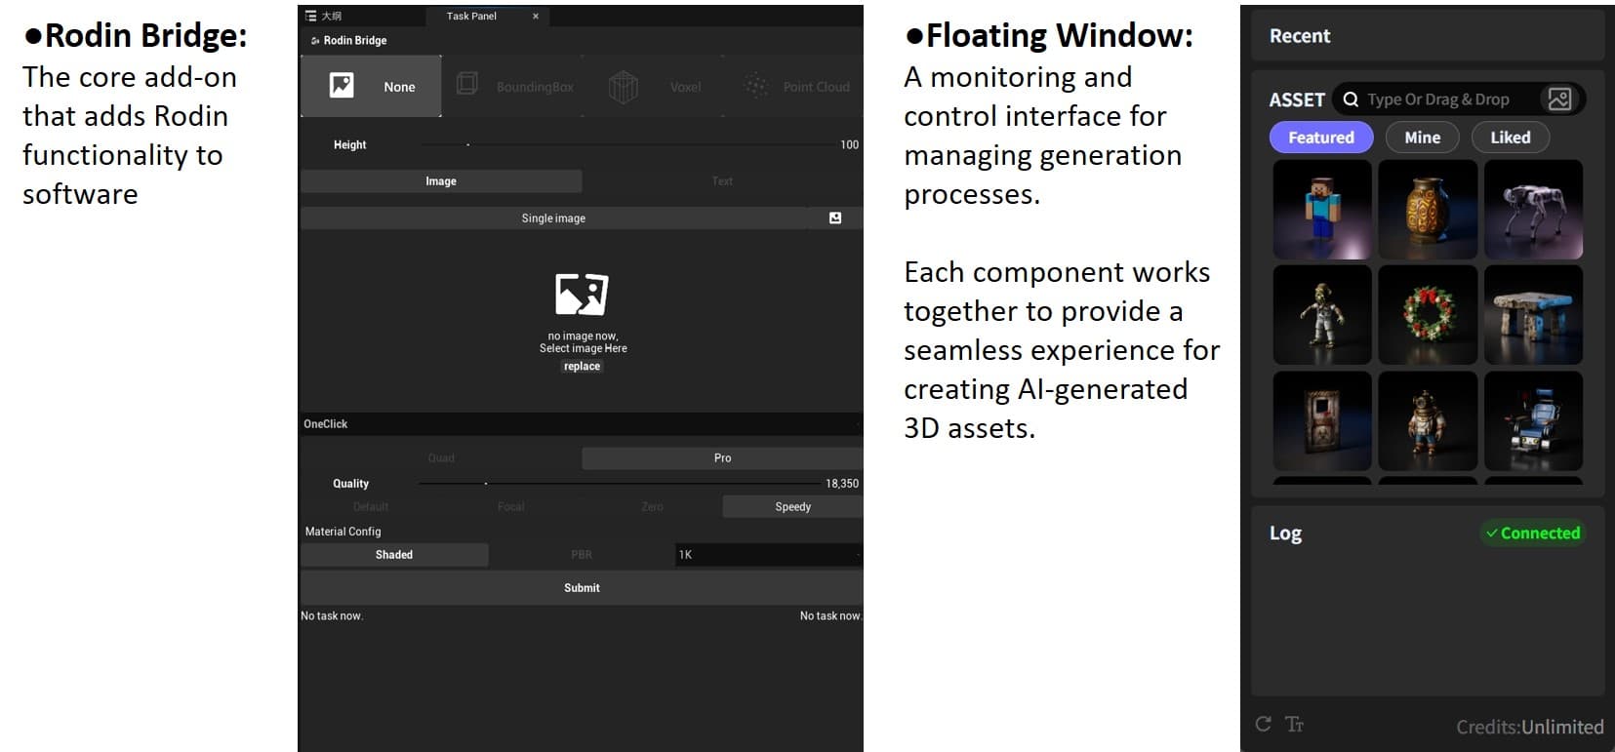Collapse the OneClick section

(x=582, y=424)
